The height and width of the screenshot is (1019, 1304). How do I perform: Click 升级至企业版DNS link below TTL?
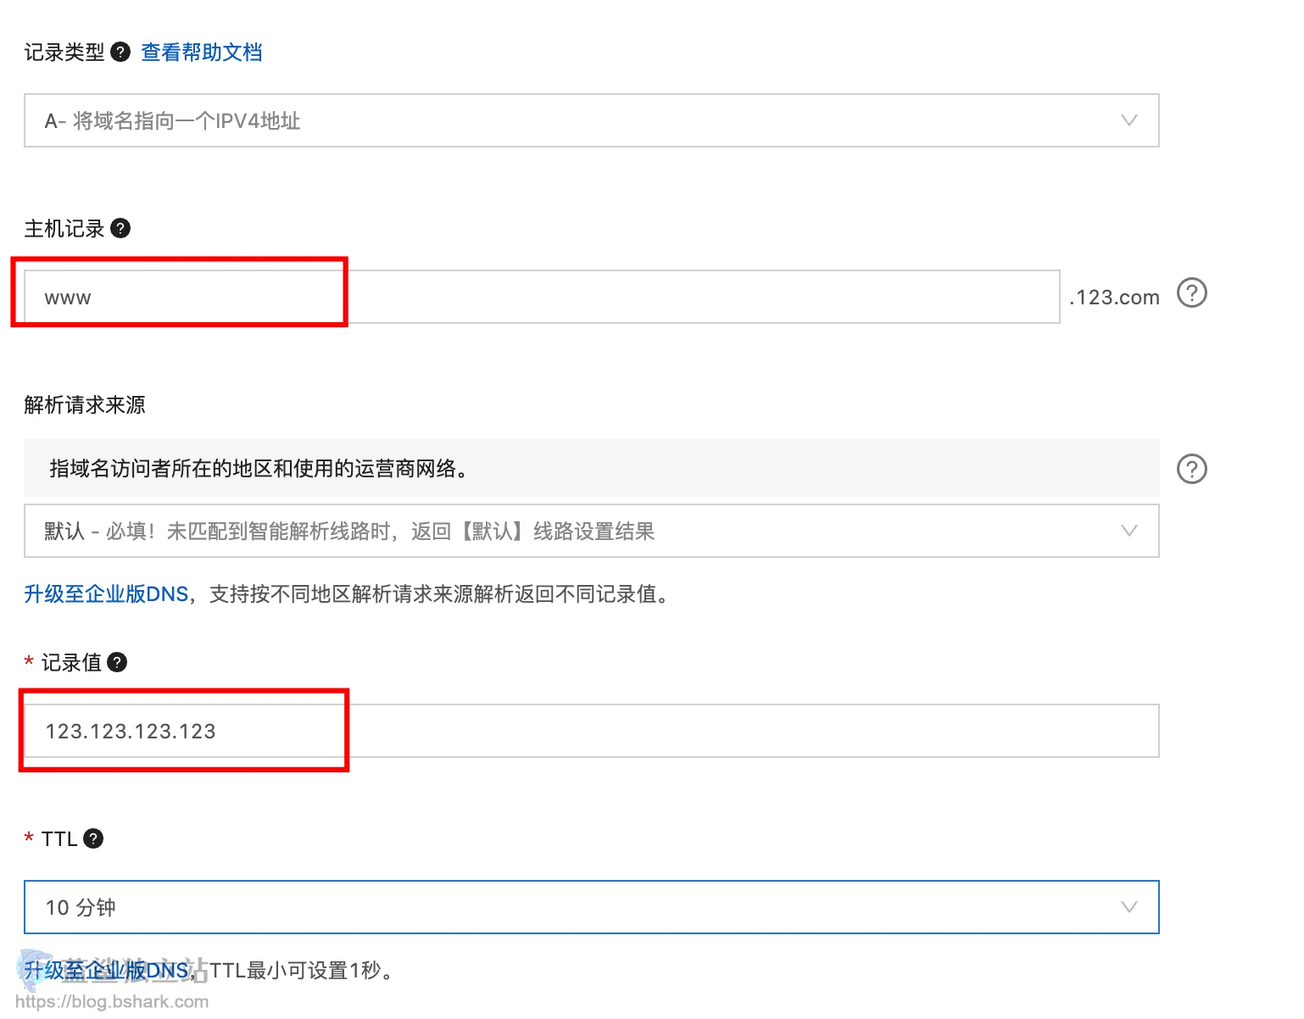click(106, 971)
